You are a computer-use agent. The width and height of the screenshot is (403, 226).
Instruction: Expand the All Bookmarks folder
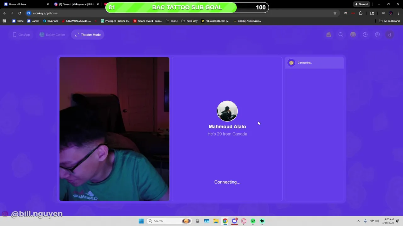click(389, 21)
